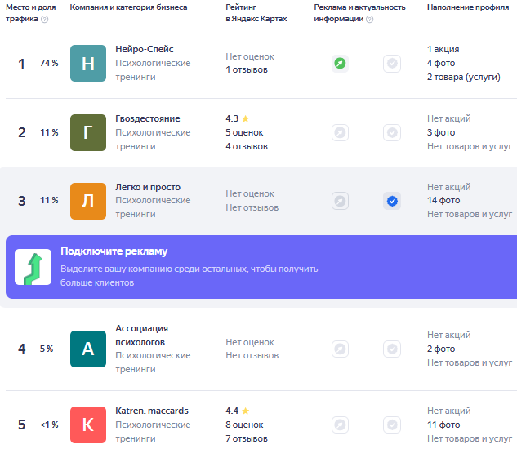Open the green 'Г' avatar of Гвоздестояние
This screenshot has height=458, width=517.
click(88, 133)
